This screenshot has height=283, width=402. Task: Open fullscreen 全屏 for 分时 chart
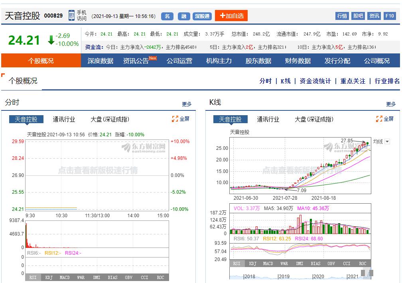pos(181,119)
